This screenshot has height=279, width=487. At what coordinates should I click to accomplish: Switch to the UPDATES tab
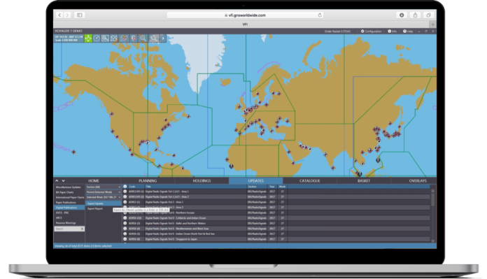click(x=255, y=180)
